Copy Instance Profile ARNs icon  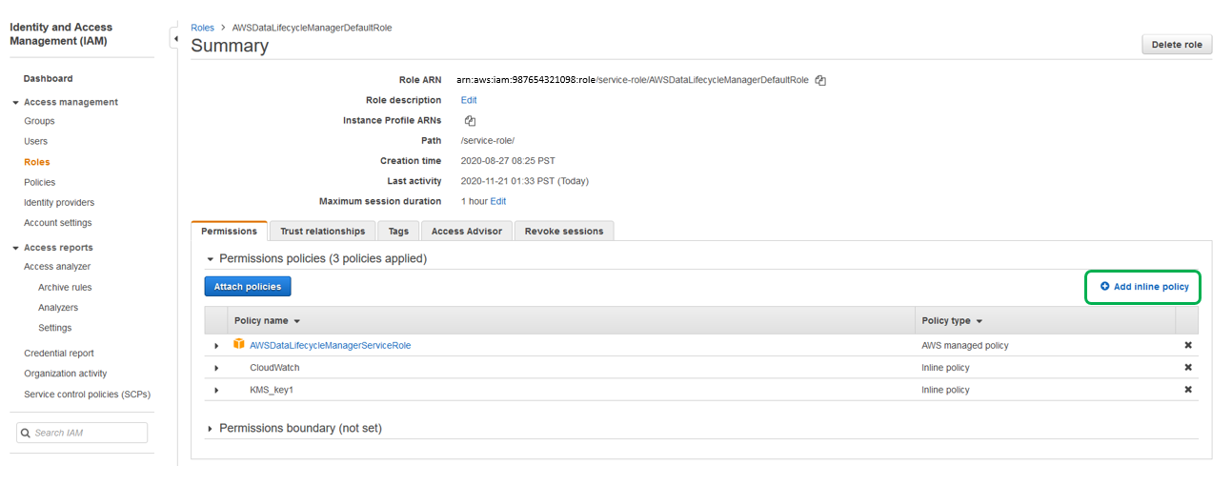tap(470, 121)
